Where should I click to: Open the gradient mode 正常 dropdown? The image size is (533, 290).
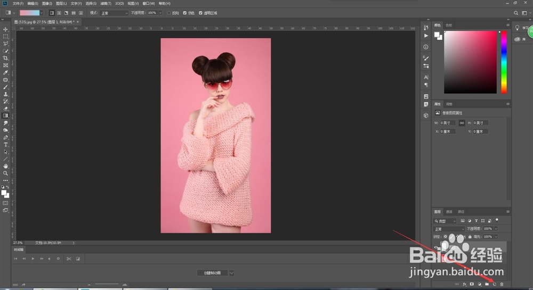point(115,13)
